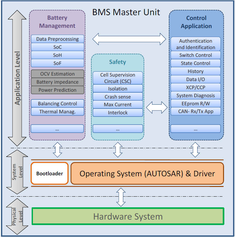Screen dimensions: 235x237
Task: Click the vertical arrow below the Control Application block
Action: click(x=195, y=149)
